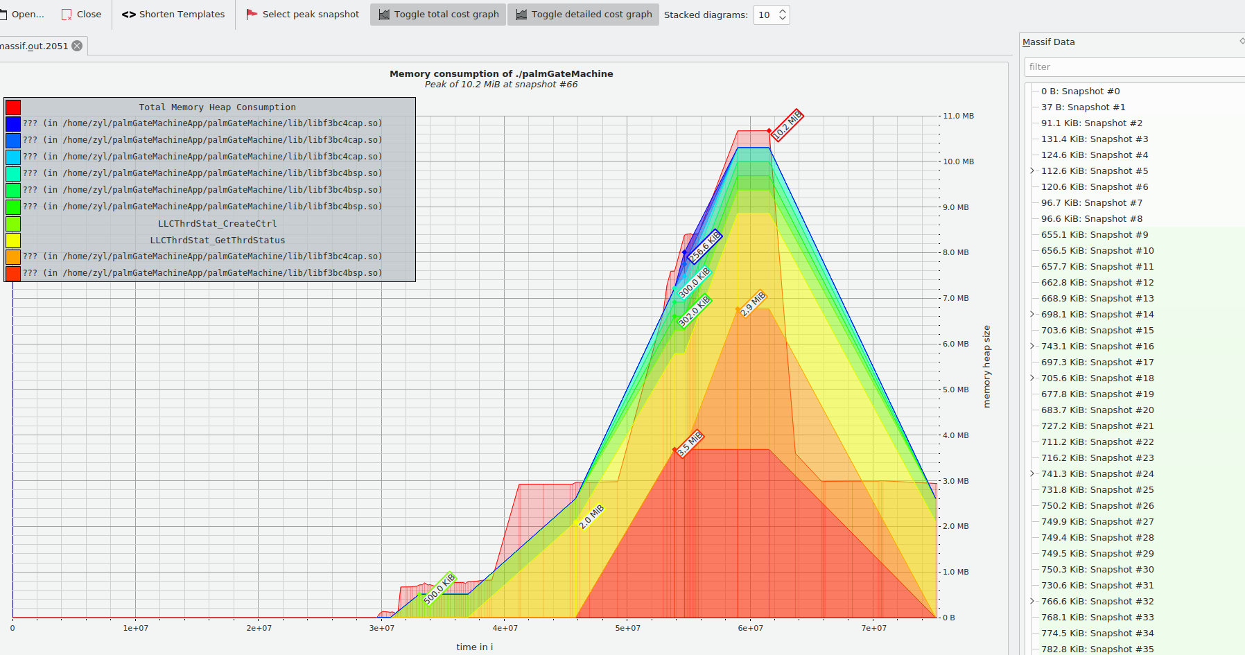1245x655 pixels.
Task: Click the Massif Data panel float icon
Action: (1242, 42)
